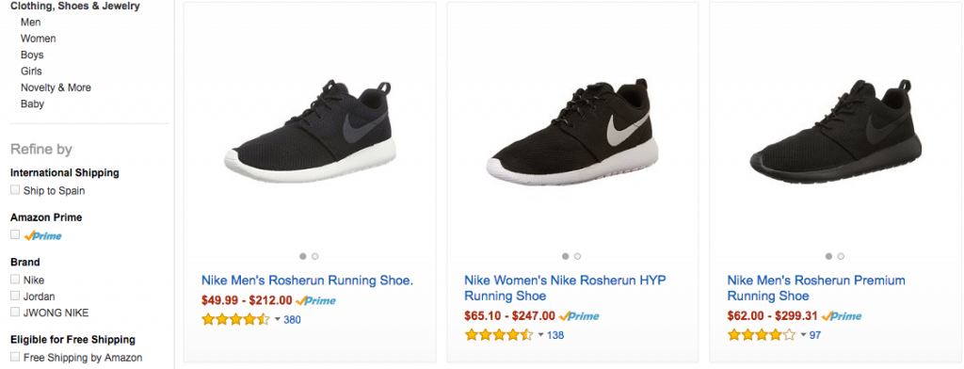Check the Jordan brand filter
The width and height of the screenshot is (964, 369).
point(15,296)
